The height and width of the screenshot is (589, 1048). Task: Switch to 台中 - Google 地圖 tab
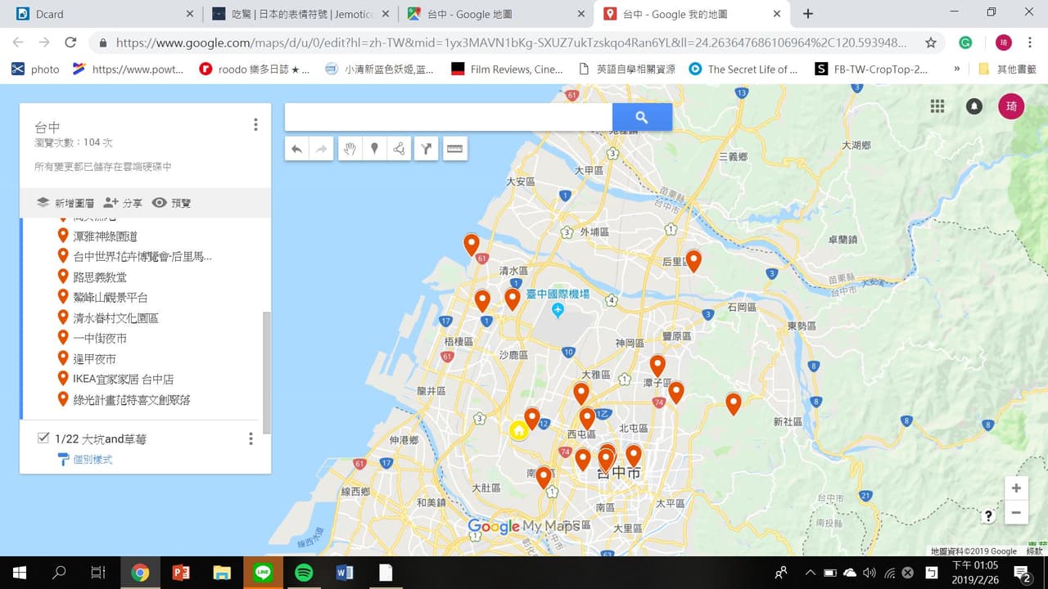pyautogui.click(x=495, y=14)
